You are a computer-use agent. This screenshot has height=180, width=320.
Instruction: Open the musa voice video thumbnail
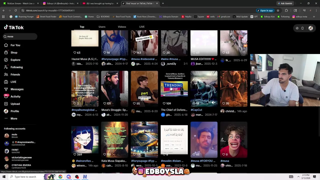coord(144,43)
